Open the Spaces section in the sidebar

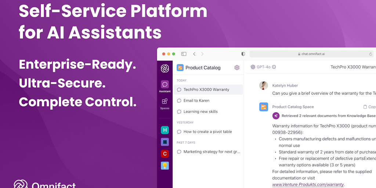[165, 104]
